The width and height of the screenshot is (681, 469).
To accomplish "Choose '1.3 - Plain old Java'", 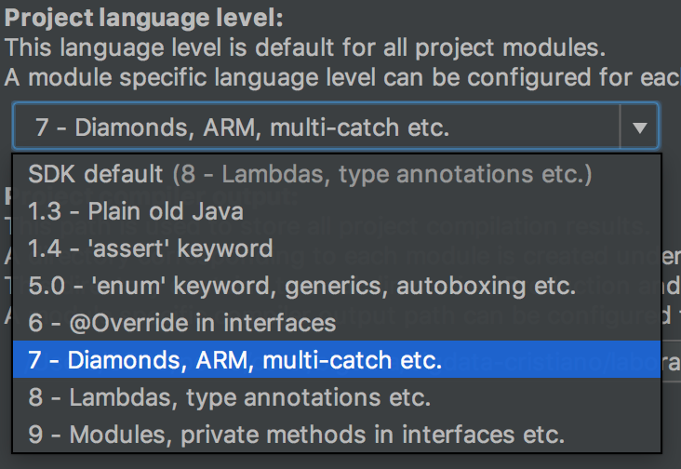I will [135, 211].
